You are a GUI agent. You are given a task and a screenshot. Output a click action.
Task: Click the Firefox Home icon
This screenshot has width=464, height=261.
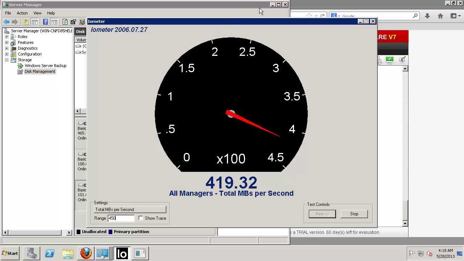coord(440,16)
